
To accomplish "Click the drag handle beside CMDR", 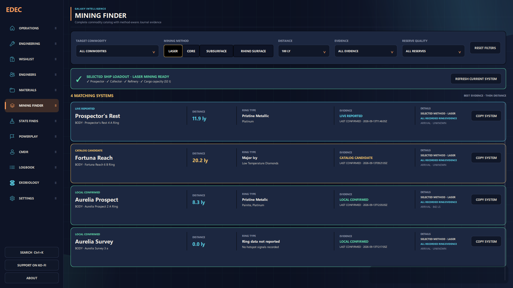I will pos(56,152).
